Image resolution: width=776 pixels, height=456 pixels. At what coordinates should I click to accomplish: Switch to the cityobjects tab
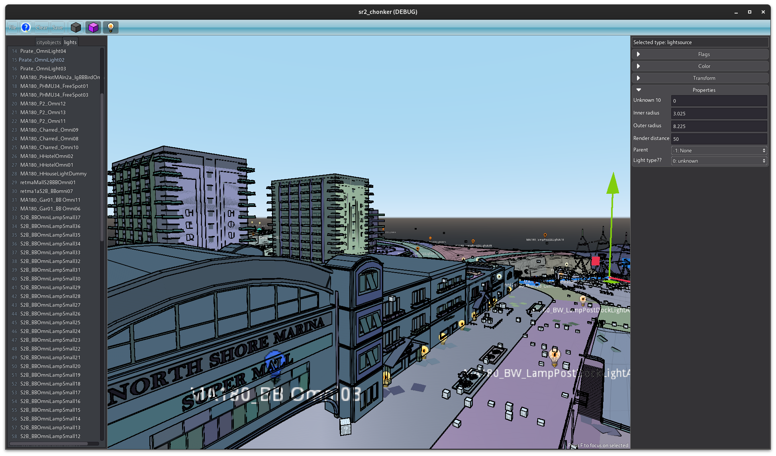click(48, 42)
